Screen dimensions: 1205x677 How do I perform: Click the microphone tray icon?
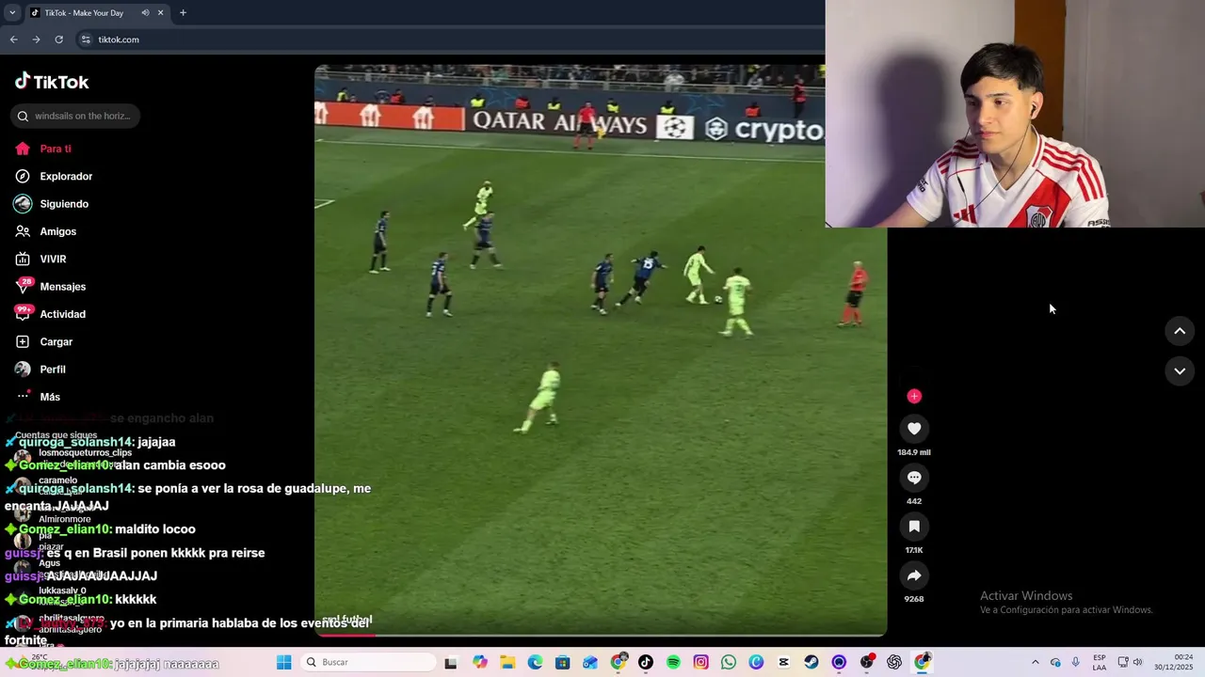coord(1075,662)
